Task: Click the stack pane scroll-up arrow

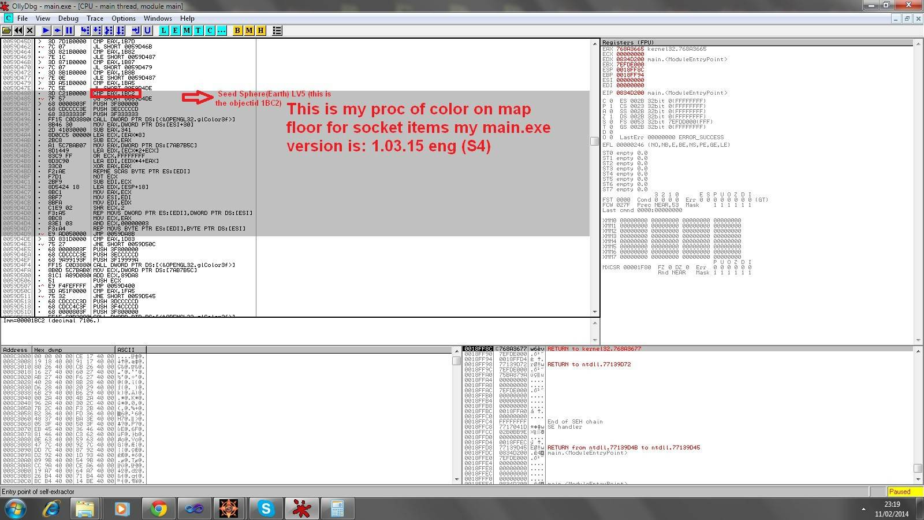Action: point(917,350)
